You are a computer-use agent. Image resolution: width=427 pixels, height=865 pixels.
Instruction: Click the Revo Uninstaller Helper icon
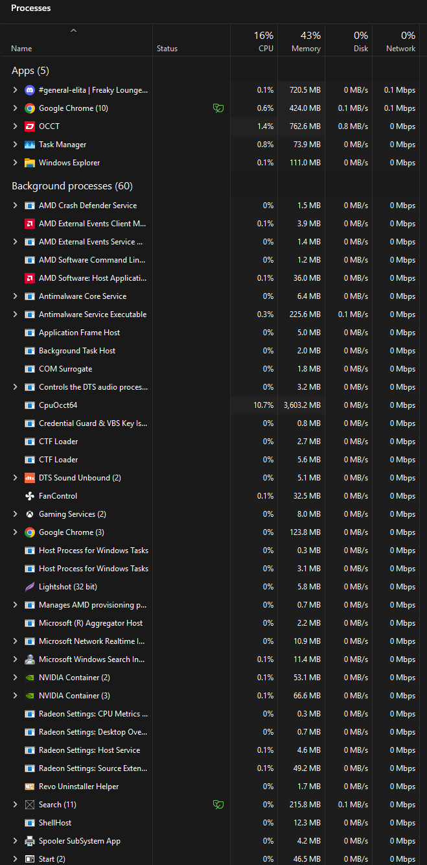pos(30,787)
